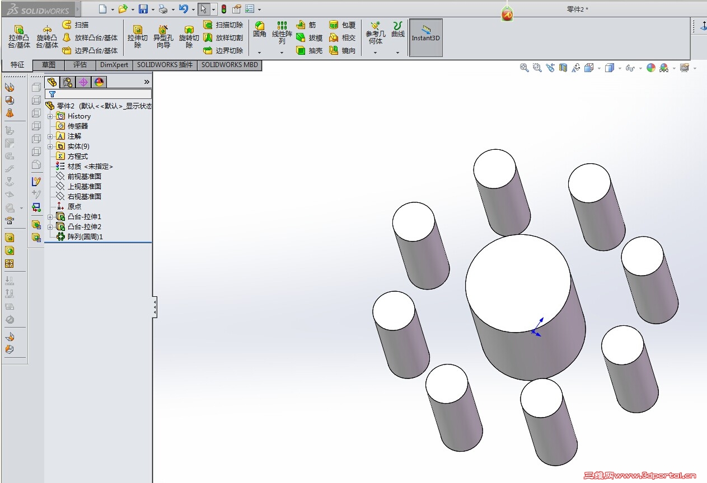Open the View Orientation dropdown arrow
This screenshot has width=707, height=483.
(x=599, y=68)
